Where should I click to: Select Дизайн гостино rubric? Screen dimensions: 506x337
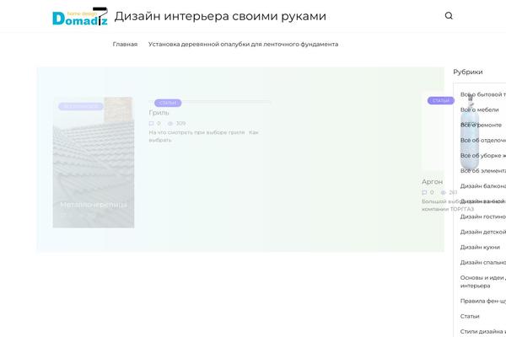point(482,217)
